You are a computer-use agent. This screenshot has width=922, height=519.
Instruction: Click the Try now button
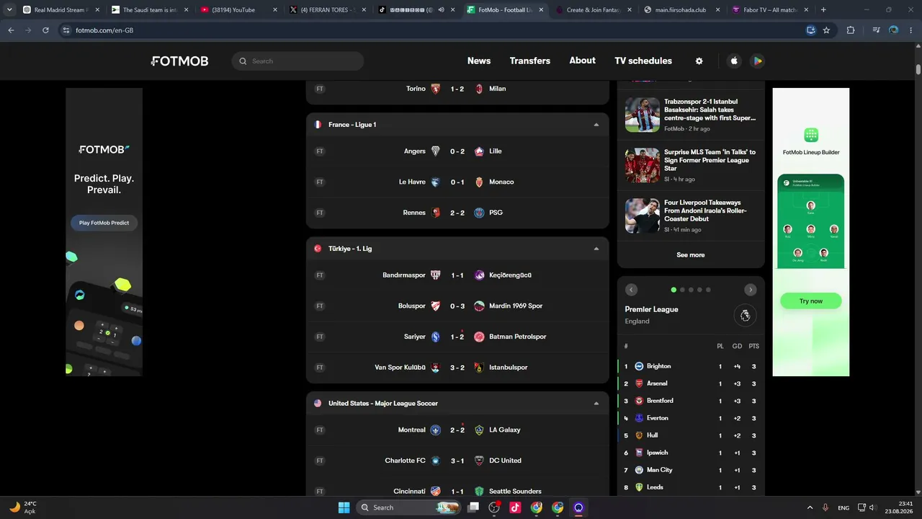click(x=810, y=301)
